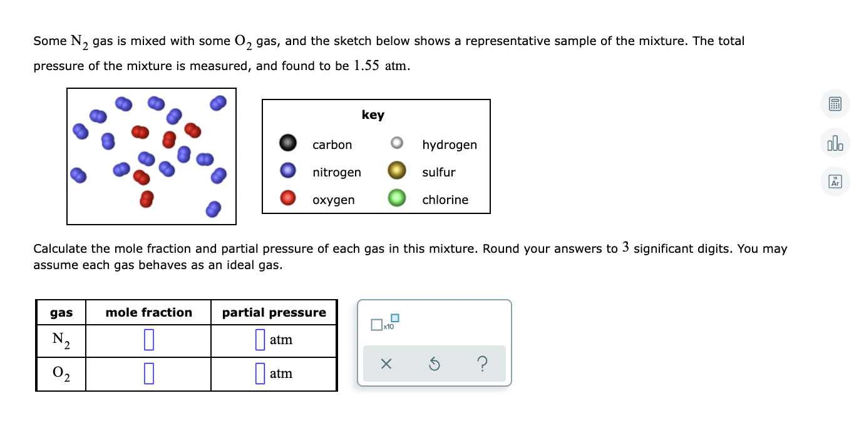Click the nitrogen dot in the key
This screenshot has height=423, width=854.
pyautogui.click(x=287, y=170)
